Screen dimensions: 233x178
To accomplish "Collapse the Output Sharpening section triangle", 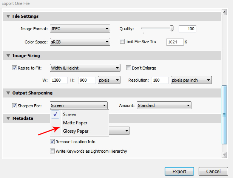I will pos(8,93).
